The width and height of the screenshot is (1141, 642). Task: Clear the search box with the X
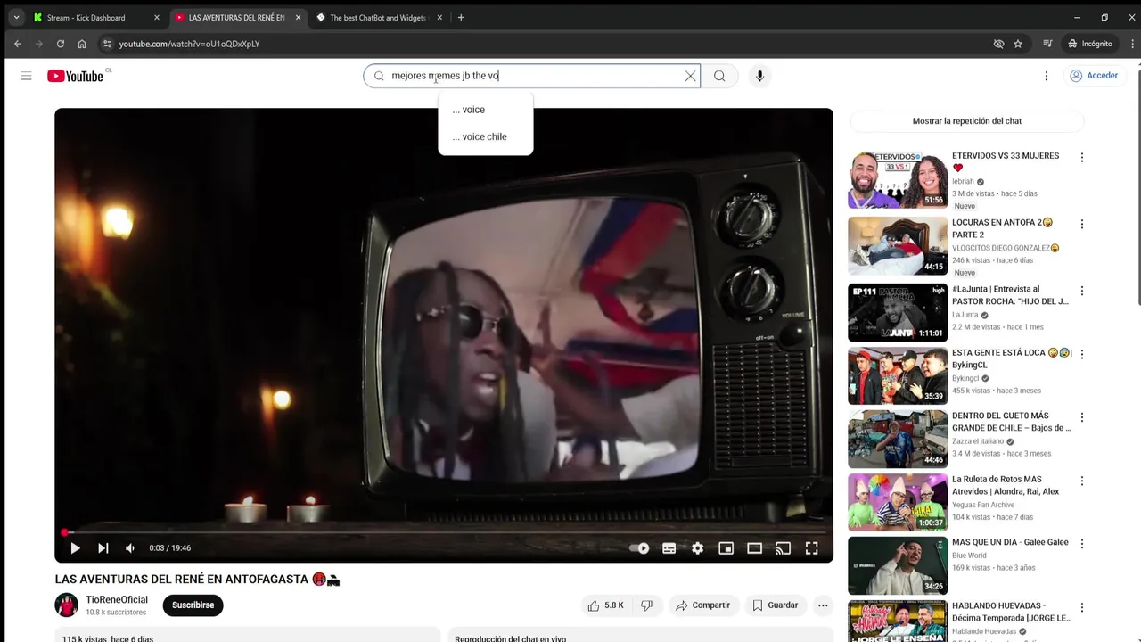(690, 76)
